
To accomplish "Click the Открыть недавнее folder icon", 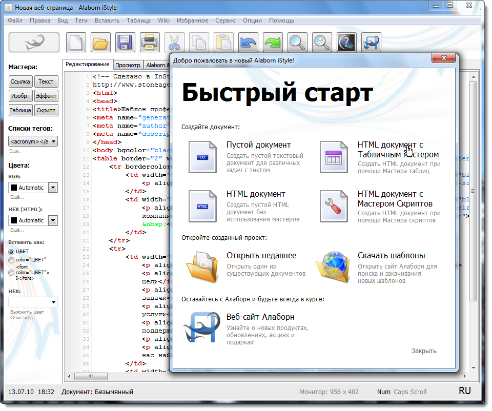I will click(202, 266).
